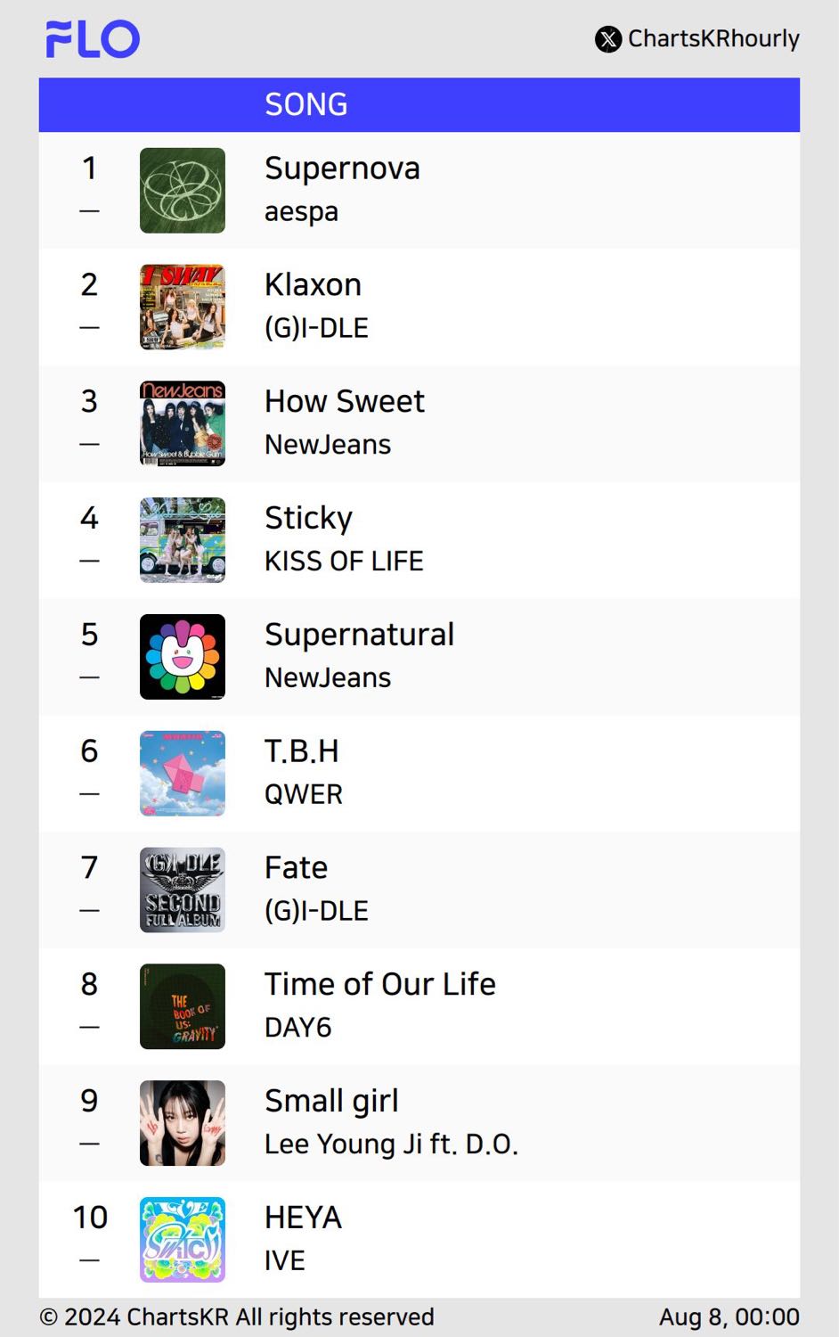This screenshot has width=839, height=1337.
Task: Select the How Sweet NewJeans cover
Action: (x=183, y=424)
